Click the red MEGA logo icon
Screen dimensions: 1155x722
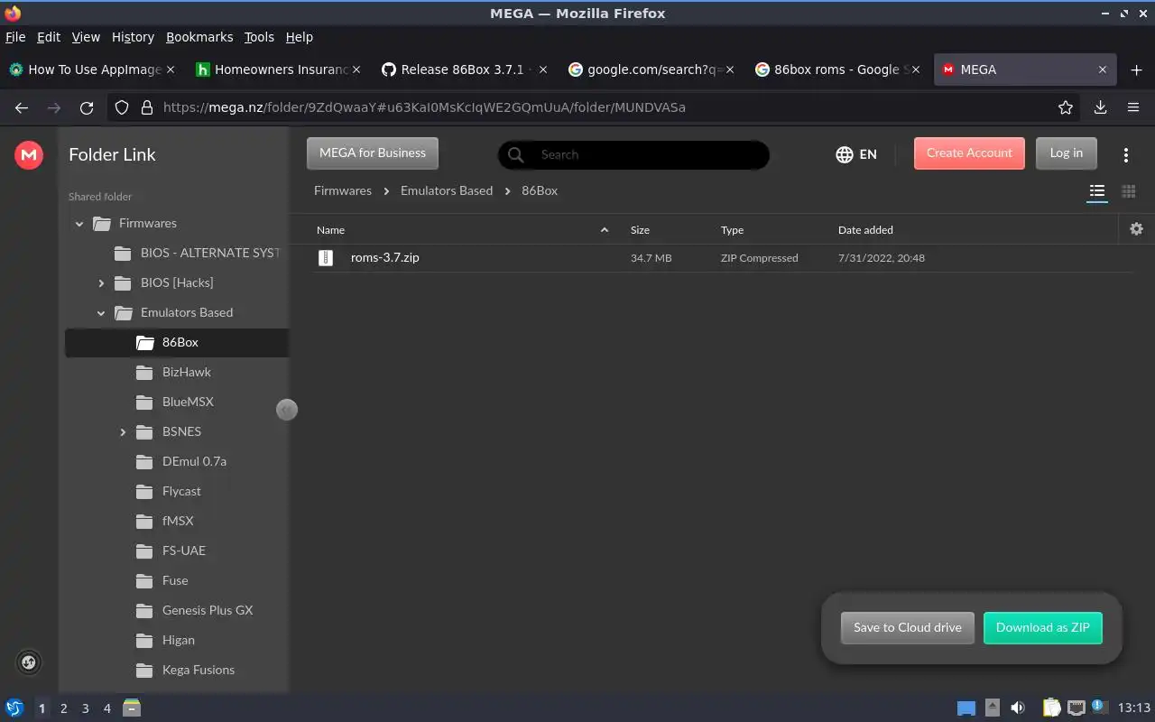29,154
